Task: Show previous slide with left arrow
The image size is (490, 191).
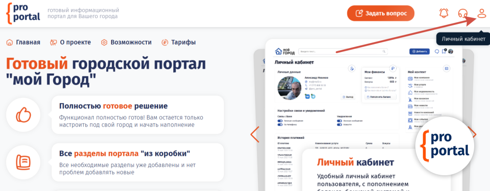Action: click(255, 134)
